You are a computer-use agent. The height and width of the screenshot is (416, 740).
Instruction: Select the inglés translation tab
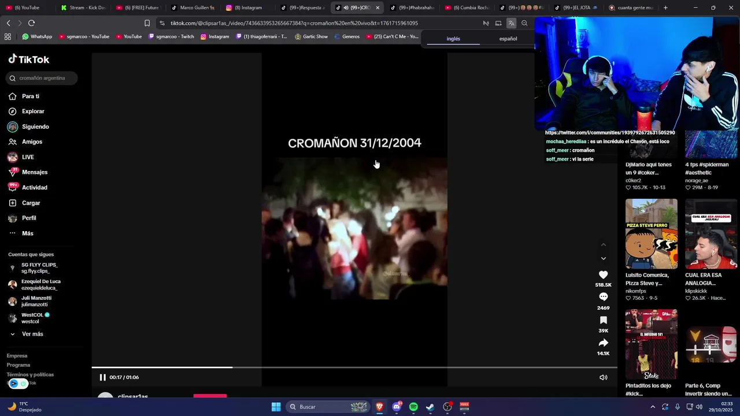point(453,39)
